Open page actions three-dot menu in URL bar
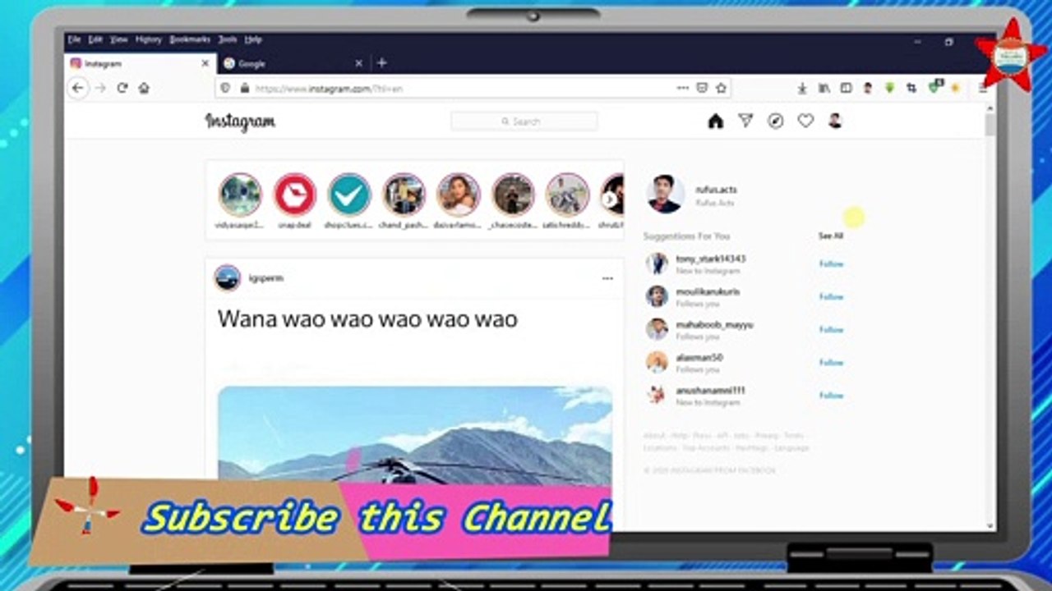Image resolution: width=1052 pixels, height=591 pixels. pos(682,88)
